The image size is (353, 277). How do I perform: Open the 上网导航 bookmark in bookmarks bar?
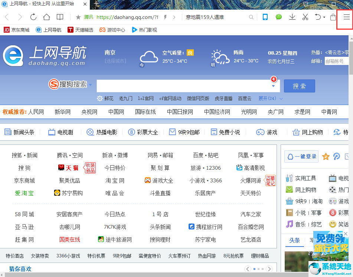tap(48, 30)
